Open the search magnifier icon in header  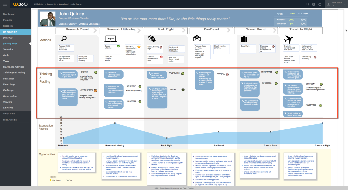(308, 4)
